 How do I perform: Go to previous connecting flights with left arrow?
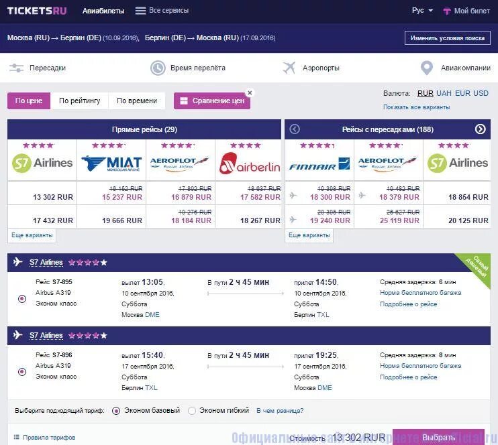click(x=295, y=129)
